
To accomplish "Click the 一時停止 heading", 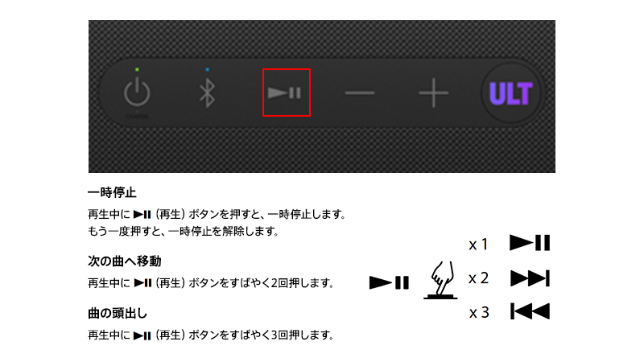I will coord(112,192).
